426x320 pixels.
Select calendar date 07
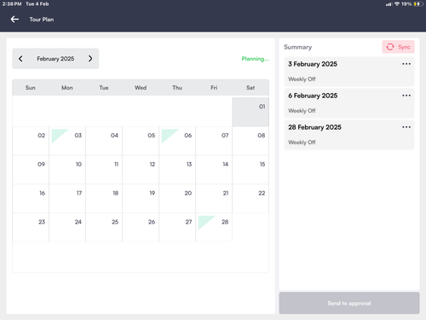[x=214, y=141]
